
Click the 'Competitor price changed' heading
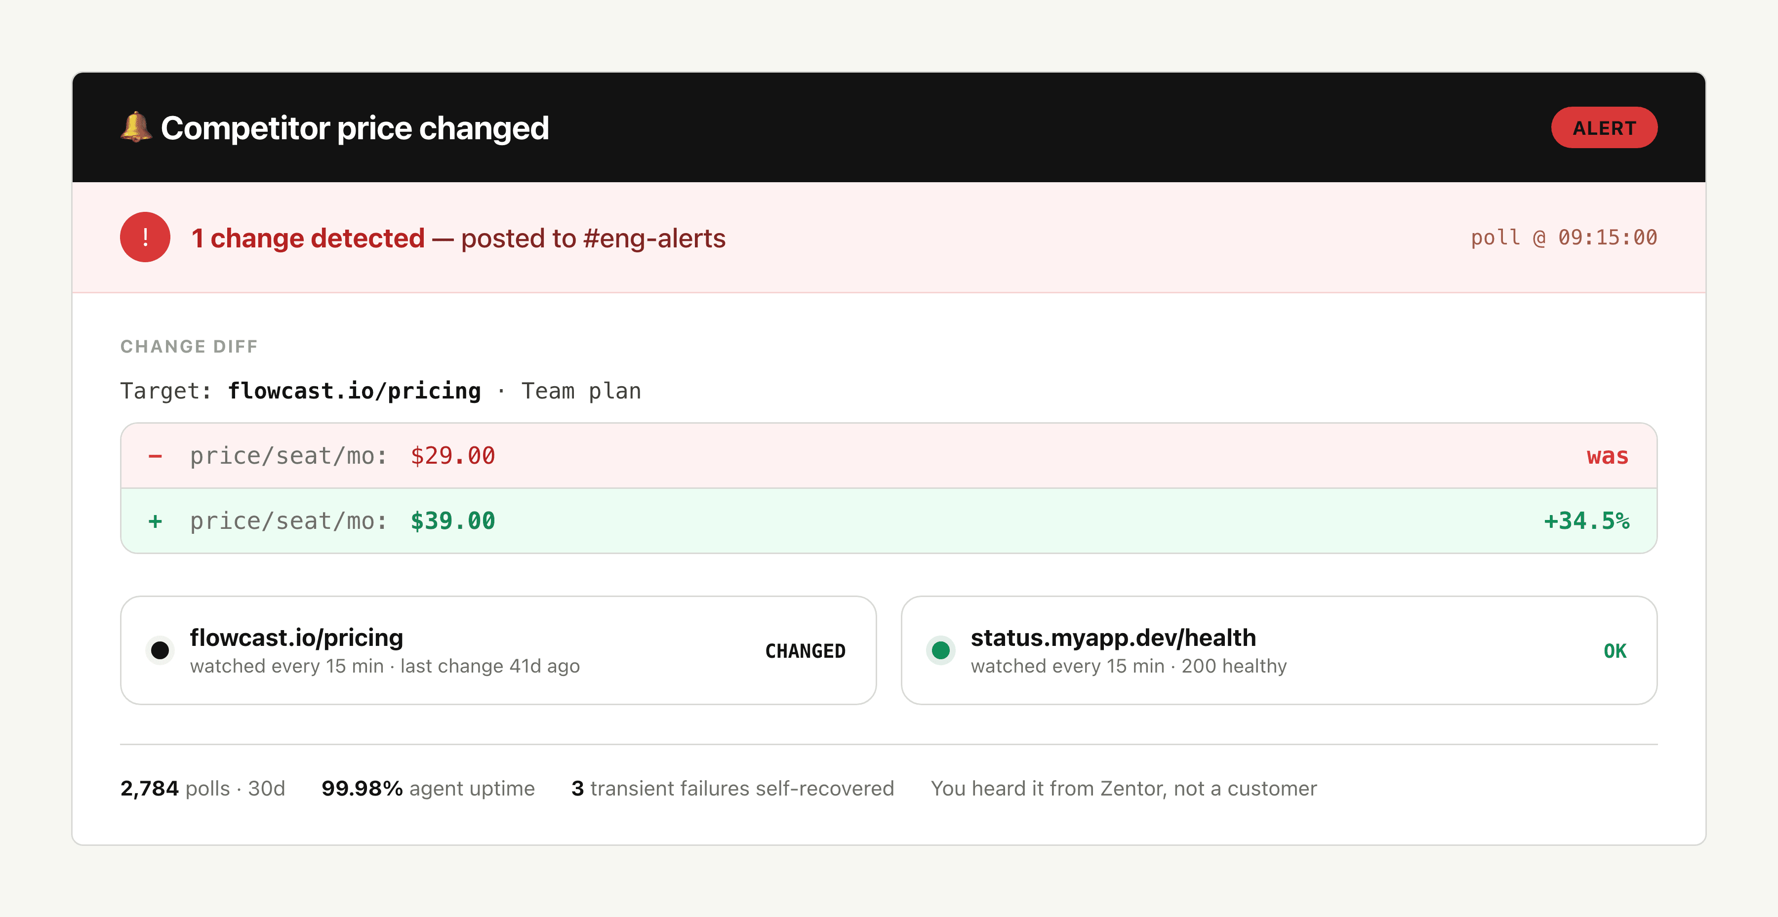click(x=355, y=128)
